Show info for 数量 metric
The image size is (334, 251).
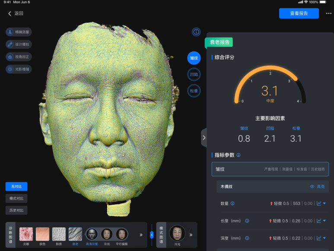click(x=232, y=203)
